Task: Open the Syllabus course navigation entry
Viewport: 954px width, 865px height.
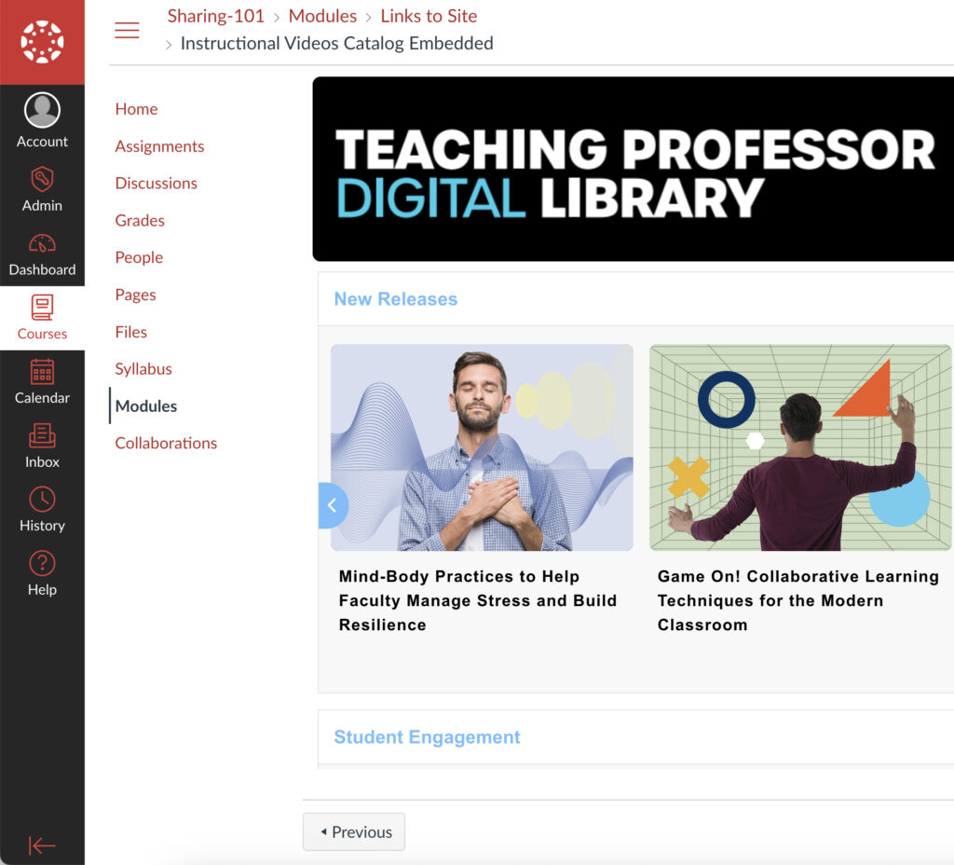Action: click(143, 368)
